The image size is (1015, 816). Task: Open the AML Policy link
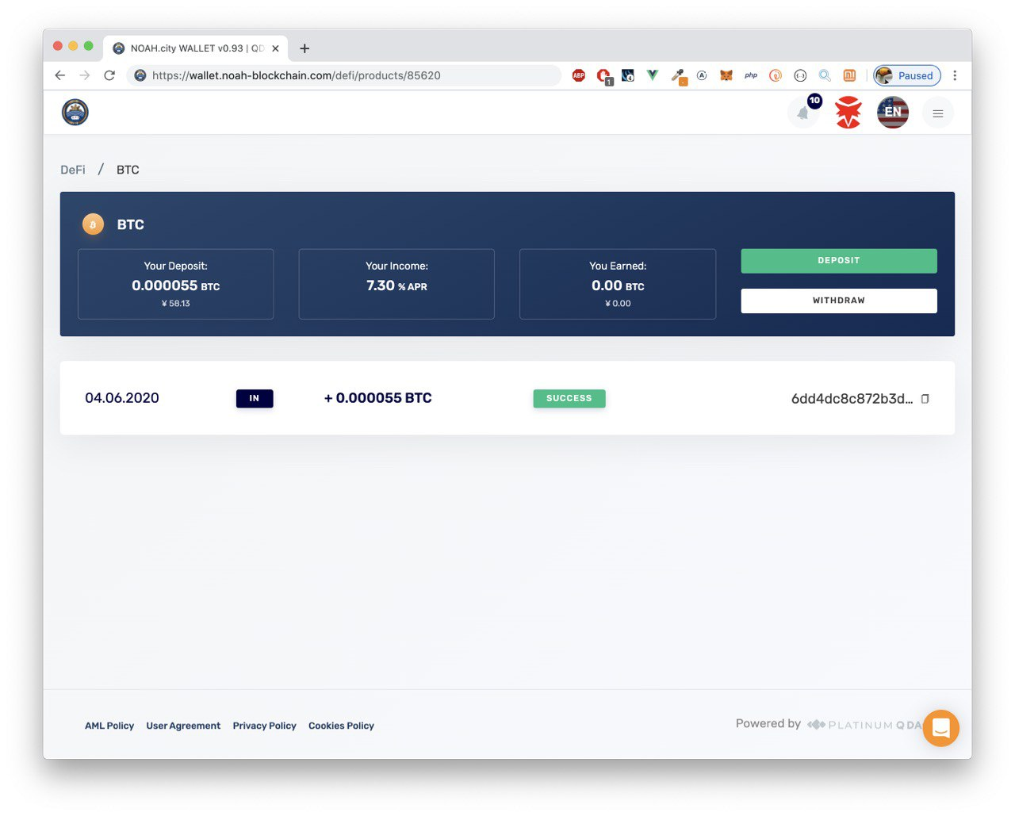(x=109, y=726)
